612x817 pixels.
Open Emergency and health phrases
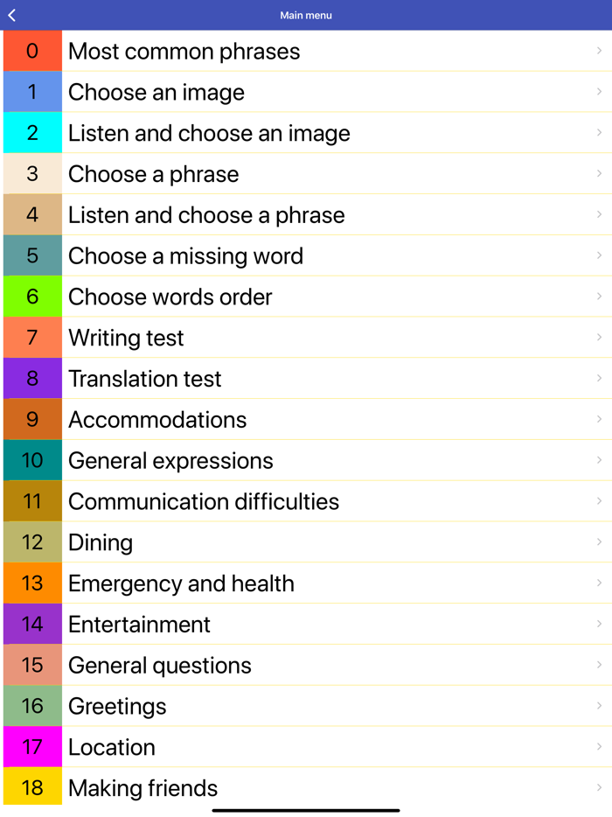pos(181,583)
